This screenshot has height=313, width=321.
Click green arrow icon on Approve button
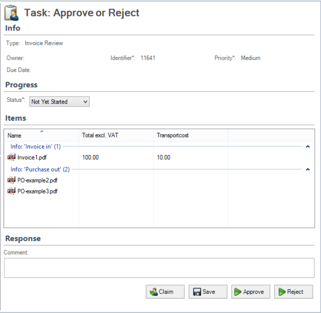point(238,292)
